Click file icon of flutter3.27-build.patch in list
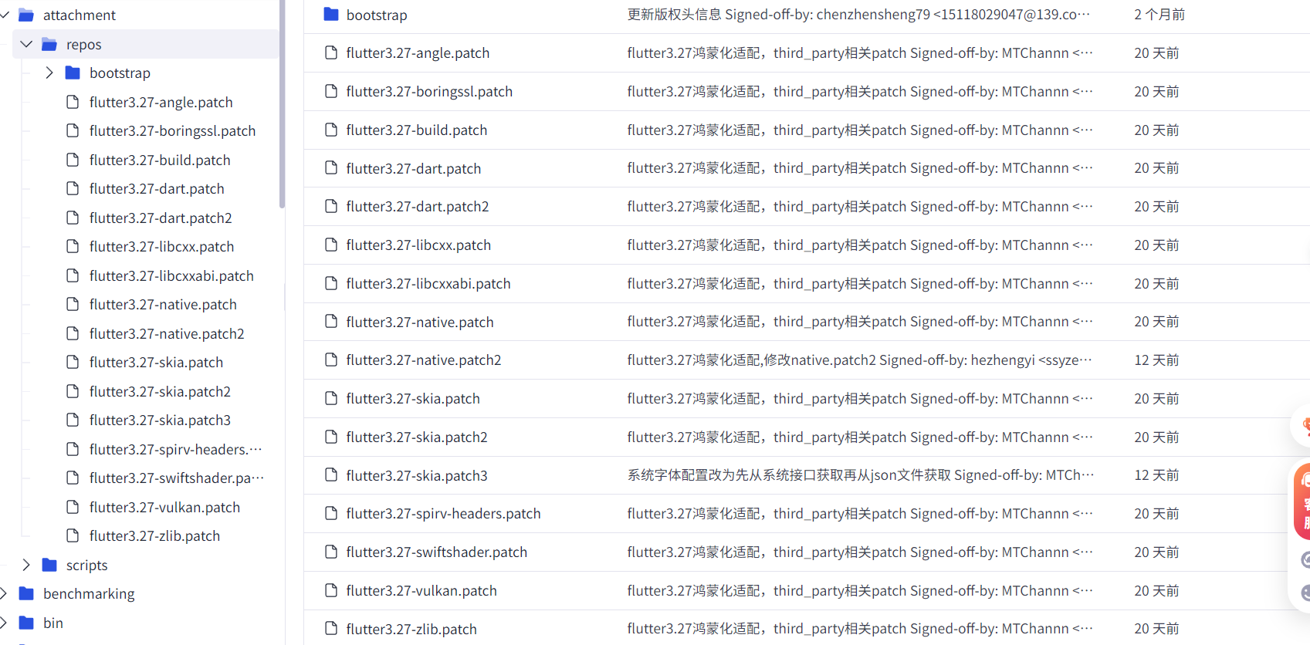 331,130
